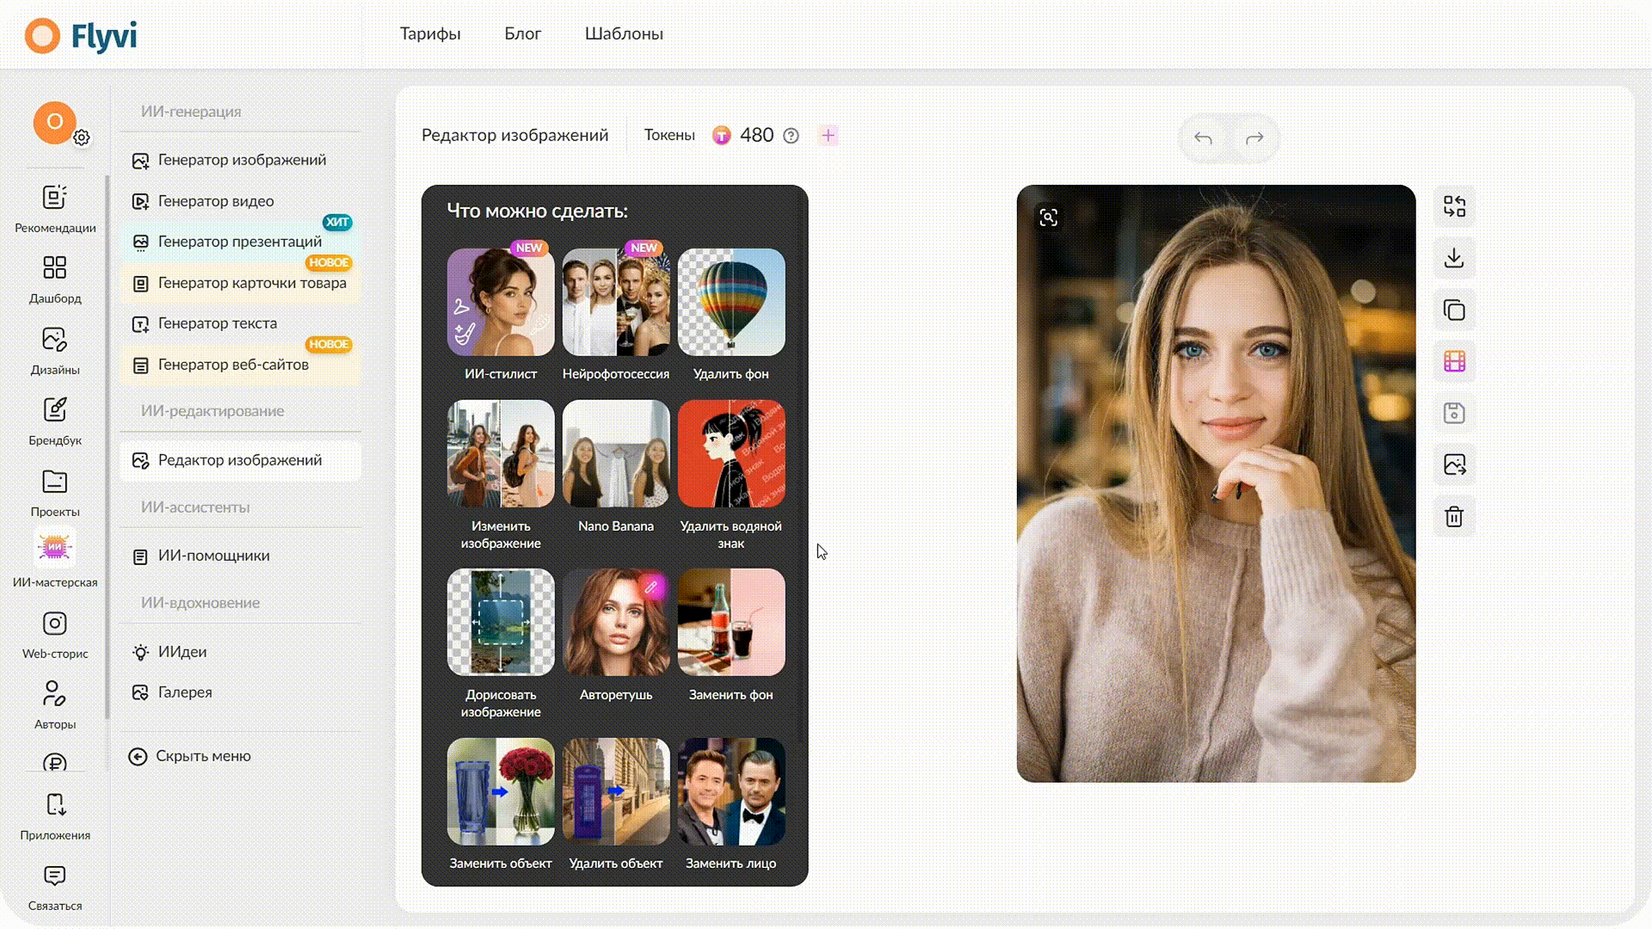Click the copy duplicate icon
Screen dimensions: 1652x929
pos(1454,310)
